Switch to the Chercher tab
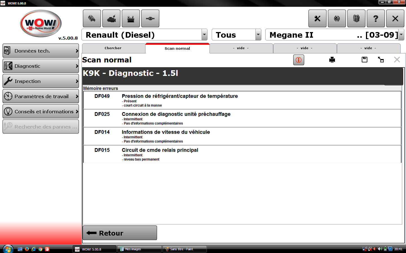This screenshot has width=406, height=253. coord(113,48)
